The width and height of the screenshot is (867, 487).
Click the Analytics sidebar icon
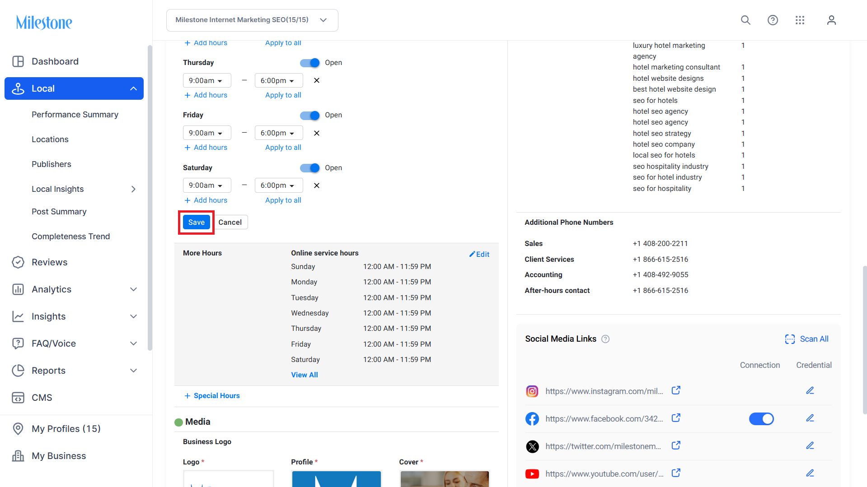18,289
